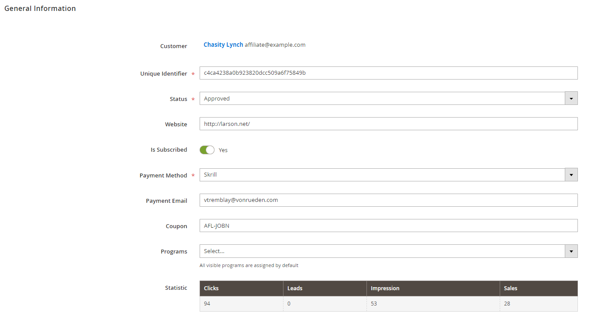
Task: Click the Unique Identifier input field
Action: [x=388, y=73]
